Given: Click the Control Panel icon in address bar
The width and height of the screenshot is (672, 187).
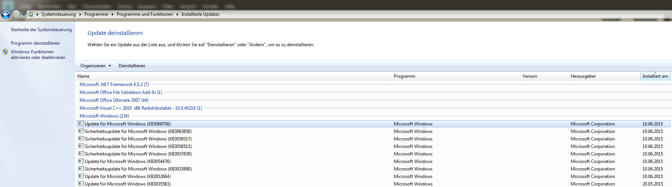Looking at the screenshot, I should click(31, 14).
